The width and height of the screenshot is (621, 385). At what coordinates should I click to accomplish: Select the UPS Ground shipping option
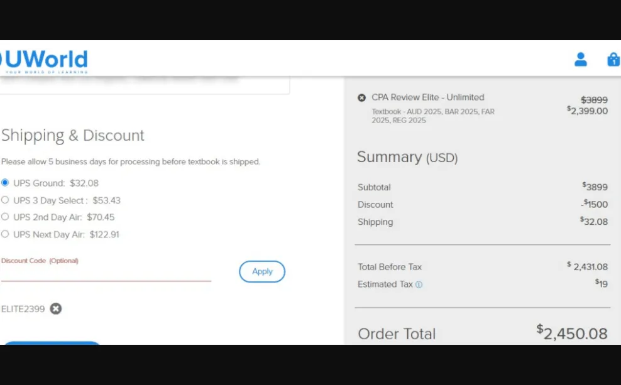tap(5, 183)
